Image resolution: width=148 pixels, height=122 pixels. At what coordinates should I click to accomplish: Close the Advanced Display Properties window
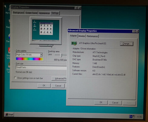pos(137,31)
